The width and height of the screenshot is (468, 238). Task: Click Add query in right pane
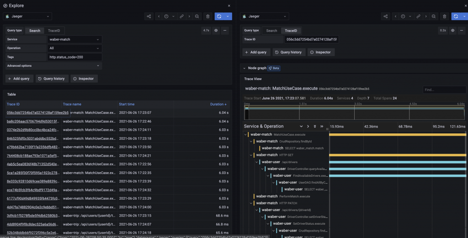(256, 52)
